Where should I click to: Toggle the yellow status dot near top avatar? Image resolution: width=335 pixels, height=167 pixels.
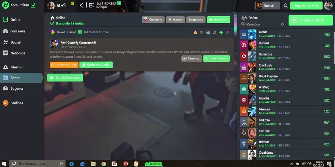[x=72, y=3]
